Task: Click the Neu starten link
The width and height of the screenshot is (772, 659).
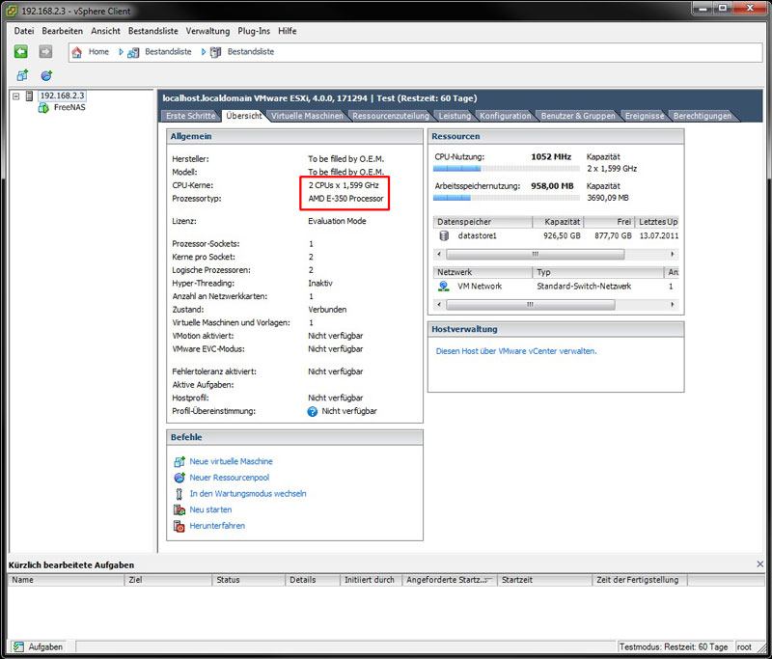Action: pos(210,509)
